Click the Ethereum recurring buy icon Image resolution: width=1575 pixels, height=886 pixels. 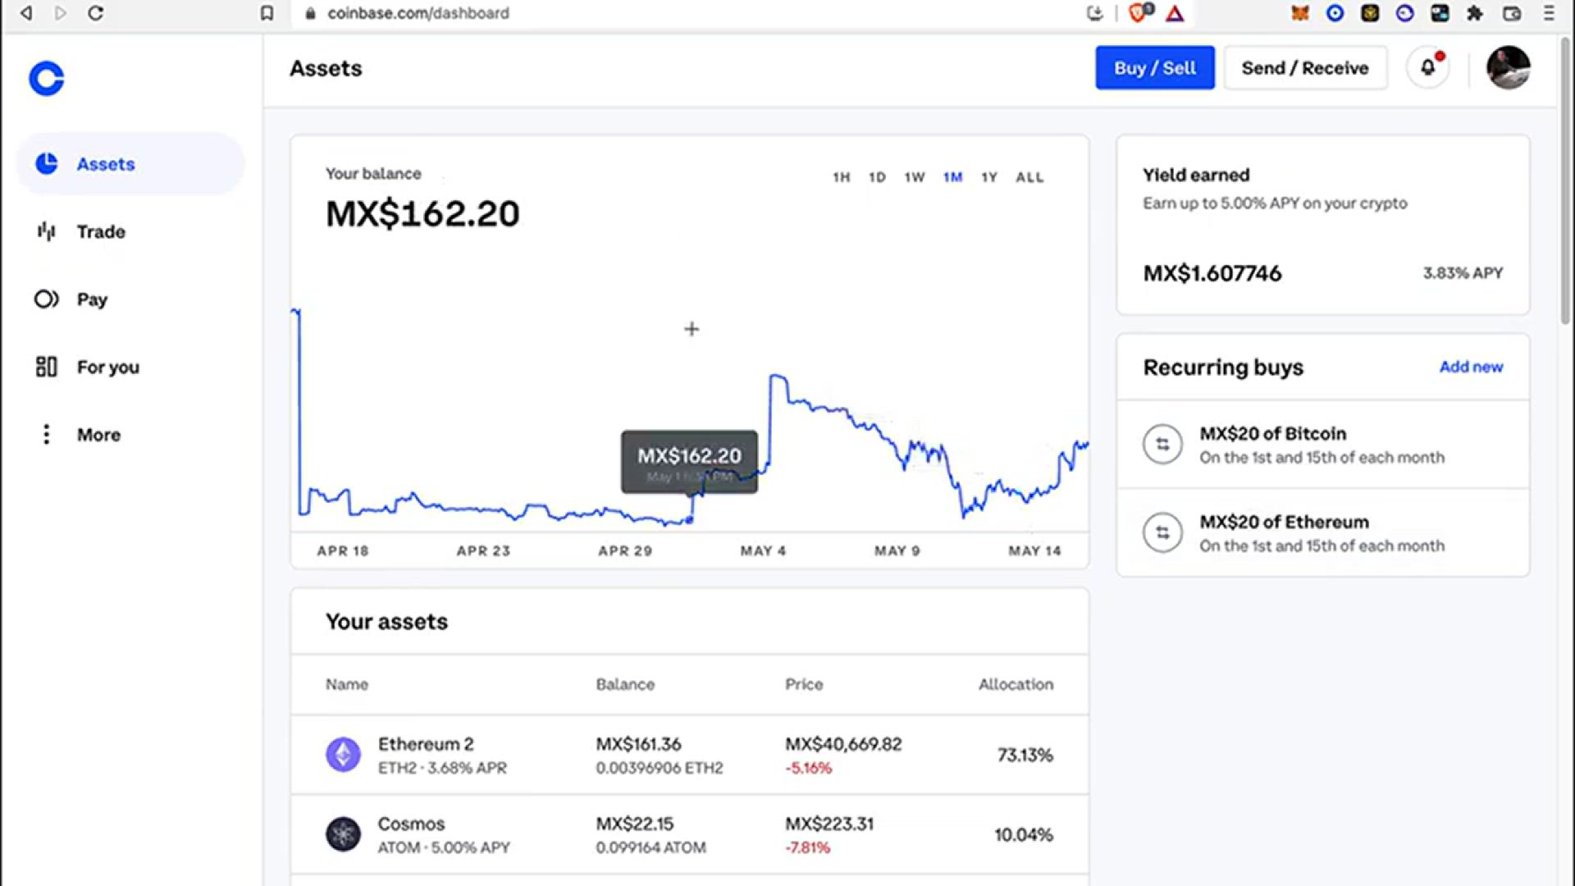(1162, 533)
